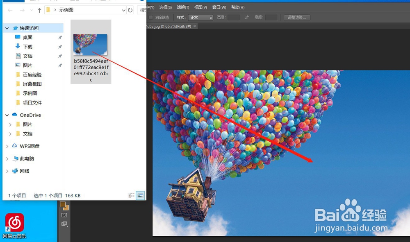Switch Explorer to details view

[132, 196]
